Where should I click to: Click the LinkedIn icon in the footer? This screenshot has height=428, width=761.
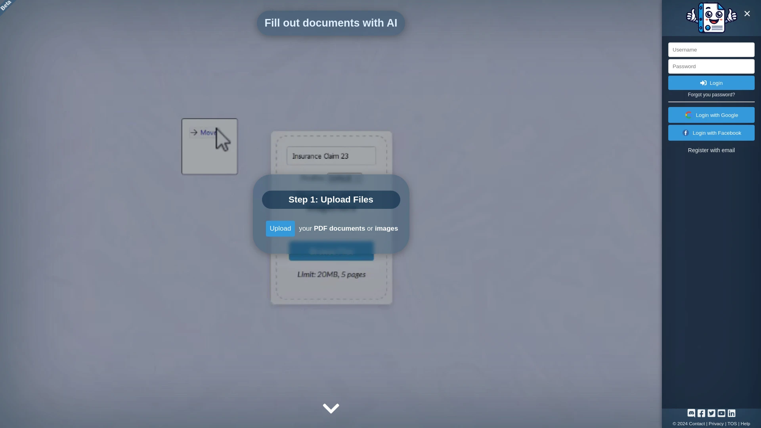coord(732,413)
